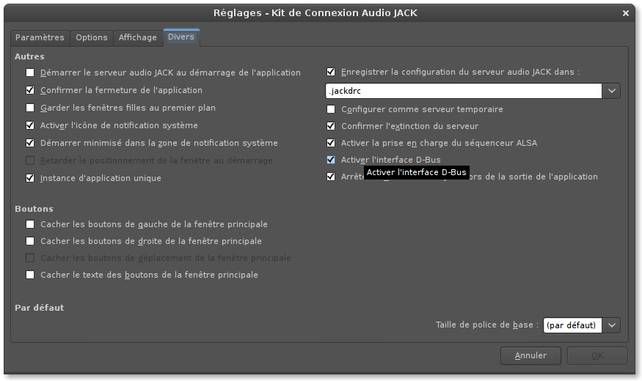The height and width of the screenshot is (381, 642).
Task: Toggle Confirmer l'extinction du serveur
Action: [x=331, y=126]
